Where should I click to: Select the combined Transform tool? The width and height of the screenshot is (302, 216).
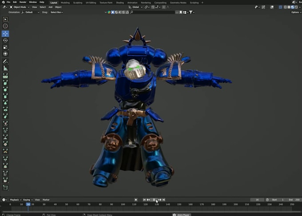coord(5,54)
